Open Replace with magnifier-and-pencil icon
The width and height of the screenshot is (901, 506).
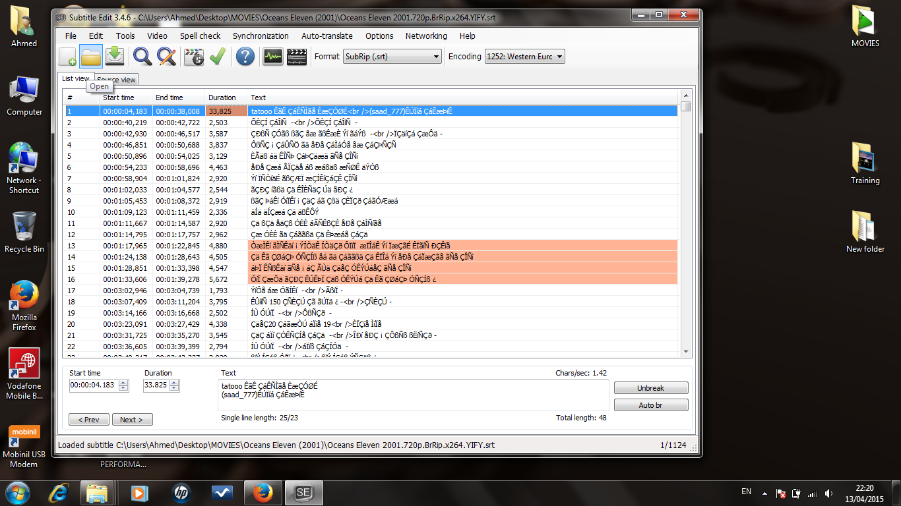tap(166, 57)
